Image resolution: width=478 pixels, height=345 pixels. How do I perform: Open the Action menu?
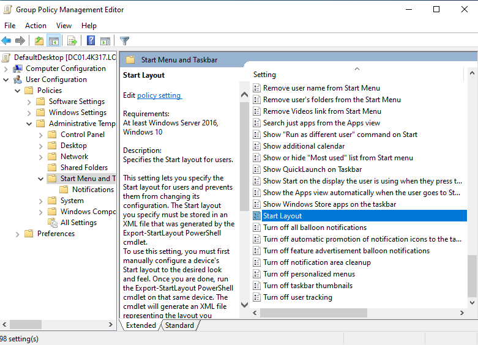coord(35,26)
